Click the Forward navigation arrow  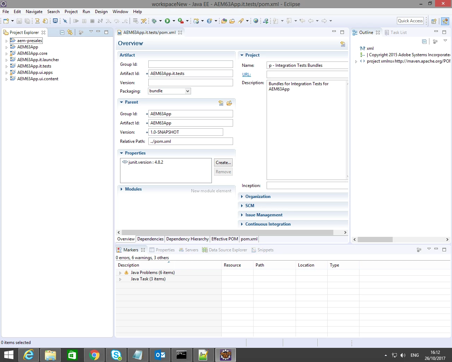(324, 21)
